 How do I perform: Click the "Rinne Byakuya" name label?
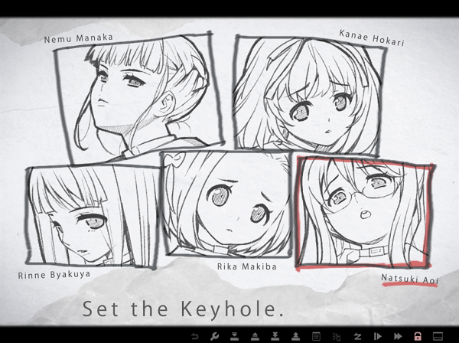tap(54, 275)
